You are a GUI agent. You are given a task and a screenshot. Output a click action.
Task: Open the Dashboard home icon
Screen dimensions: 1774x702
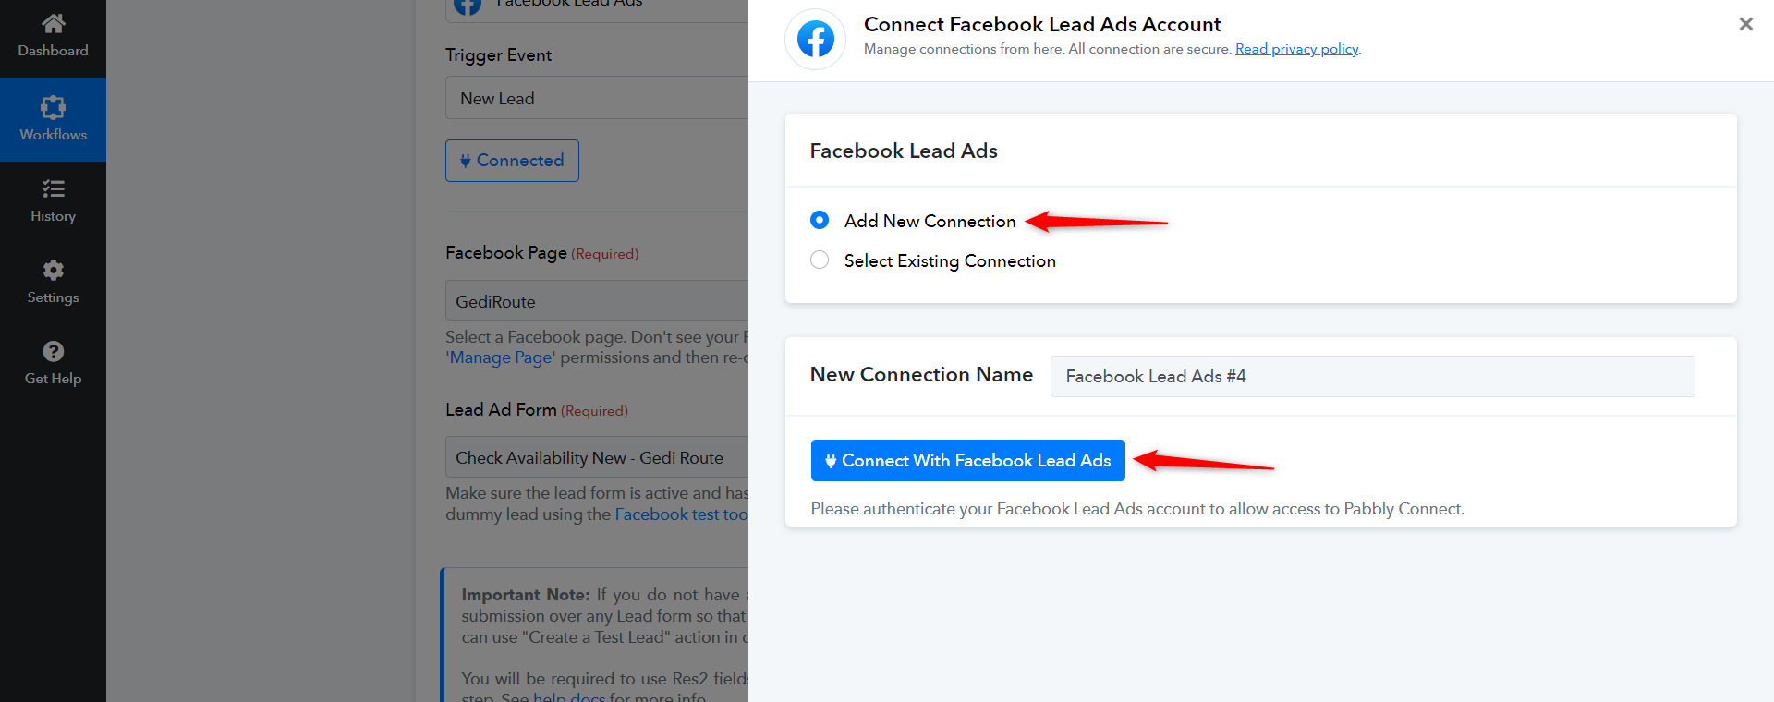(x=53, y=23)
